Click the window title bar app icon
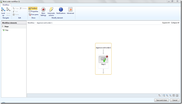This screenshot has width=182, height=104. 1,2
